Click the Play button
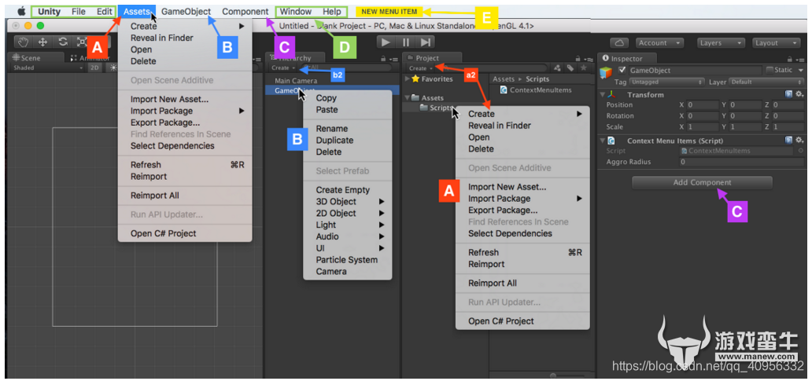This screenshot has width=812, height=381. tap(386, 42)
